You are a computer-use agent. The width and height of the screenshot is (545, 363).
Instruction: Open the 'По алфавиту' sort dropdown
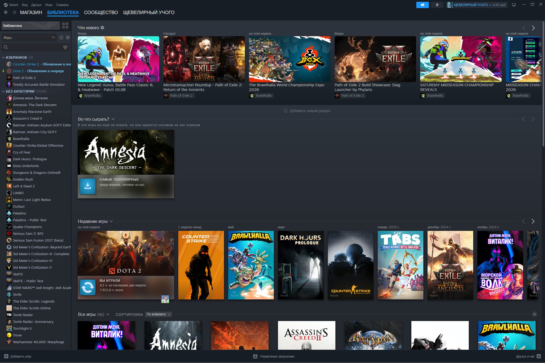tap(158, 314)
